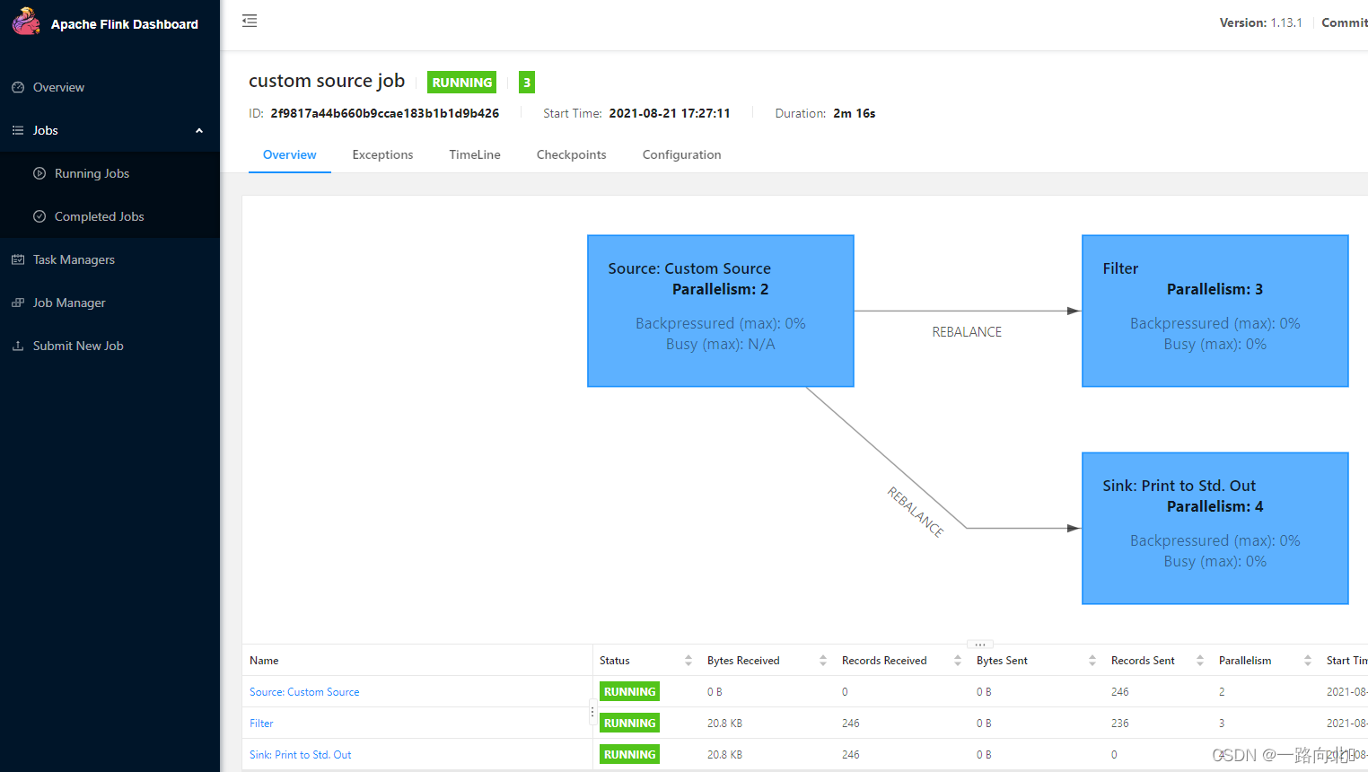The width and height of the screenshot is (1368, 772).
Task: Sort the table by Parallelism column
Action: click(x=1308, y=661)
